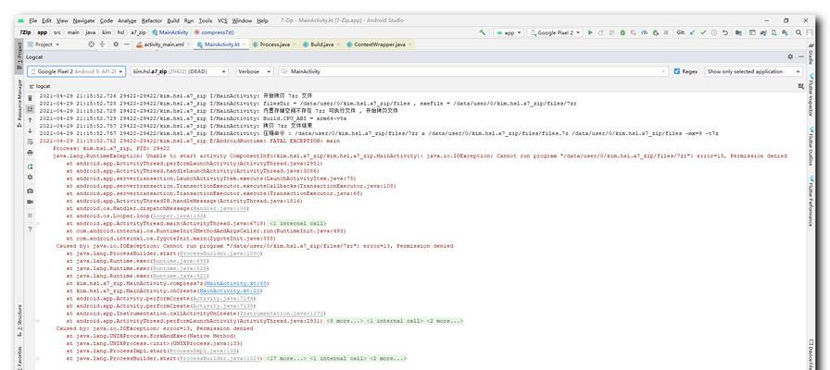The height and width of the screenshot is (370, 830).
Task: Open the File menu
Action: (32, 20)
